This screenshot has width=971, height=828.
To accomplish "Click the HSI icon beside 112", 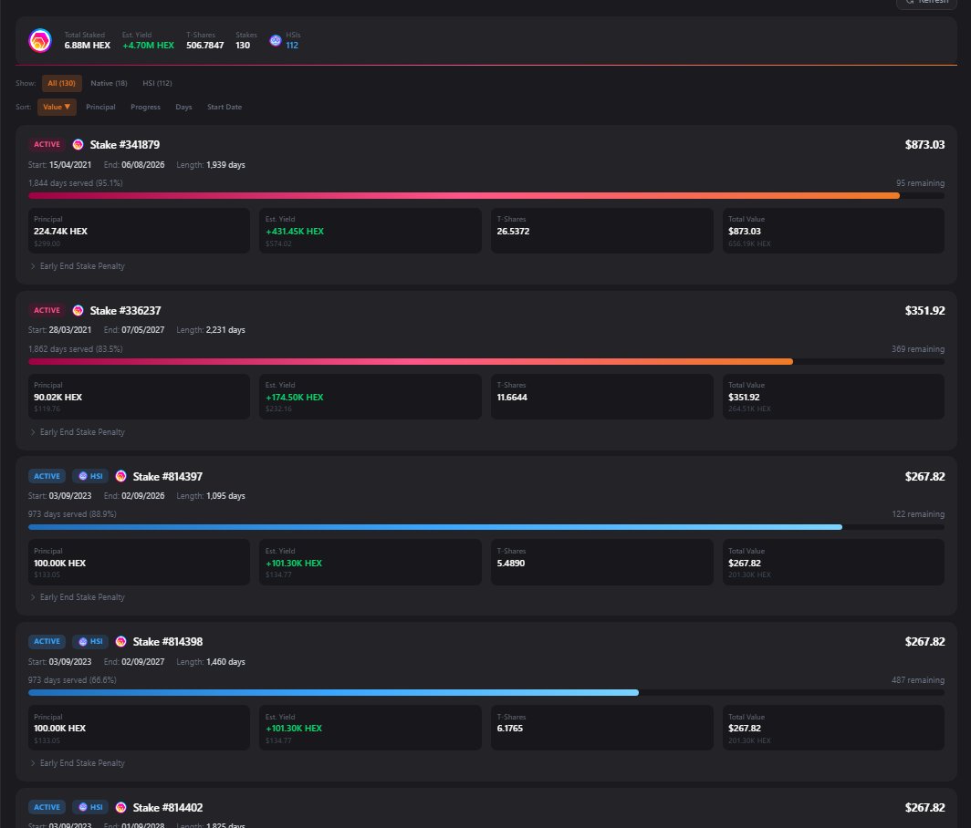I will click(276, 41).
